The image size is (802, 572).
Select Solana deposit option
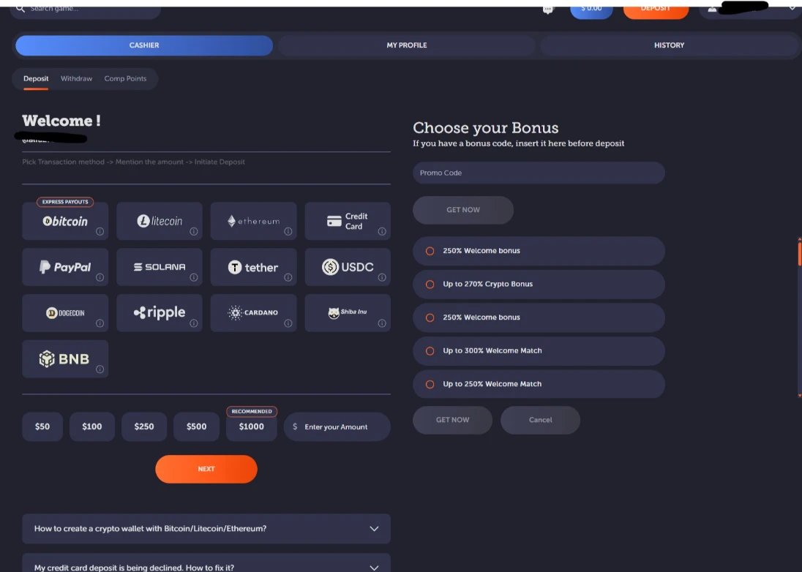point(160,267)
